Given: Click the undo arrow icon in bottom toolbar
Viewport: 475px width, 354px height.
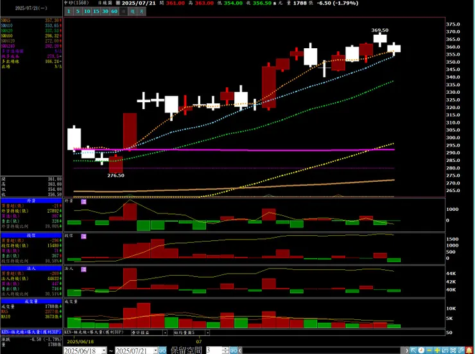Looking at the screenshot, I should pos(445,350).
